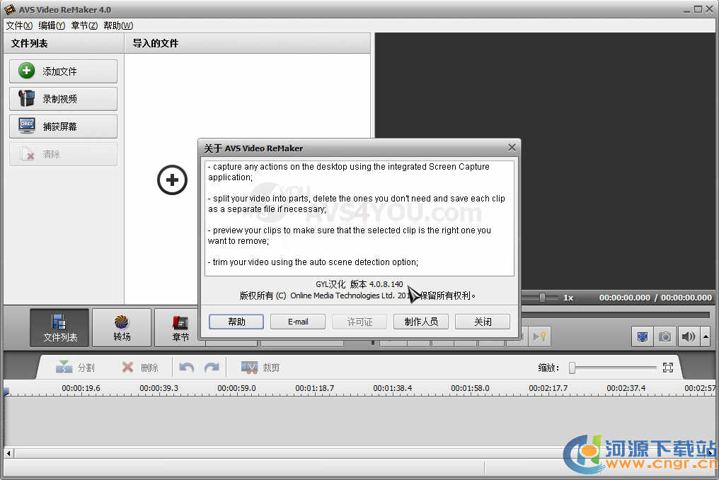The width and height of the screenshot is (719, 480).
Task: Open the 章节 menu
Action: (x=84, y=25)
